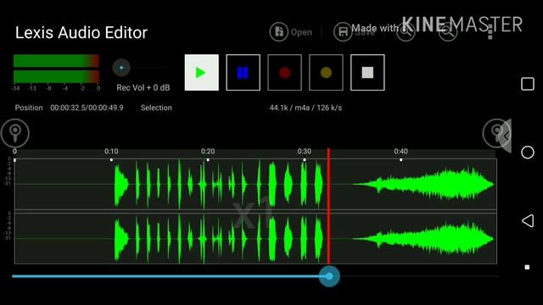
Task: Click the Lexis Audio Editor title
Action: (x=81, y=33)
